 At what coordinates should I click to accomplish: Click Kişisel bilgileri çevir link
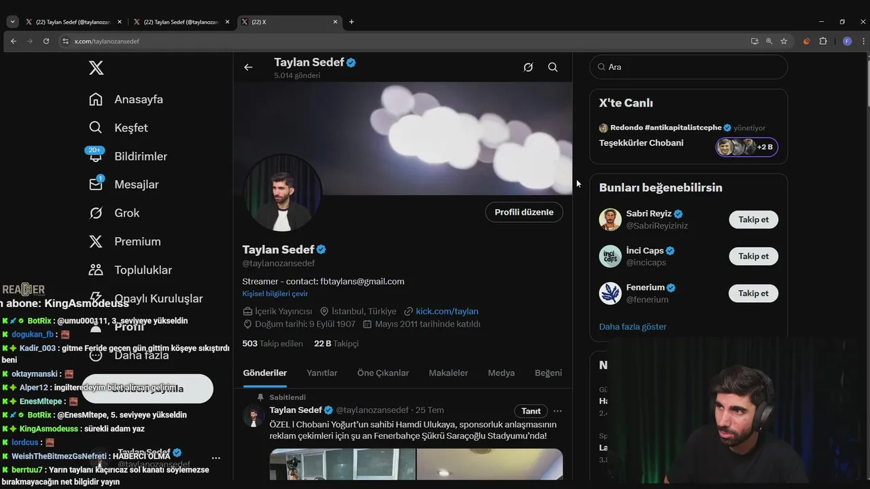click(x=275, y=294)
